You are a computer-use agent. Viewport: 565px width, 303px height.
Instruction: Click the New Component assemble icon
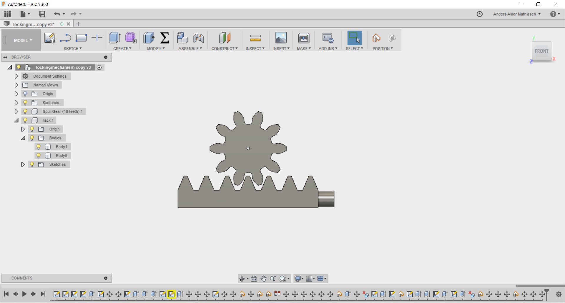[x=182, y=38]
